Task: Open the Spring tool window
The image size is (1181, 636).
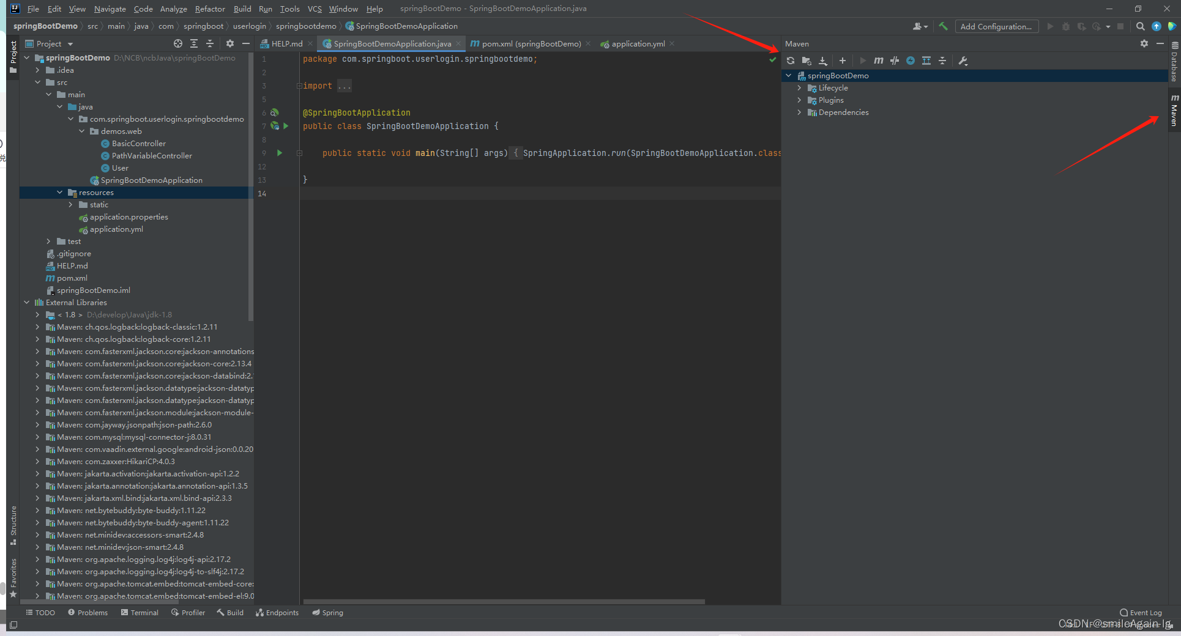Action: click(x=328, y=613)
